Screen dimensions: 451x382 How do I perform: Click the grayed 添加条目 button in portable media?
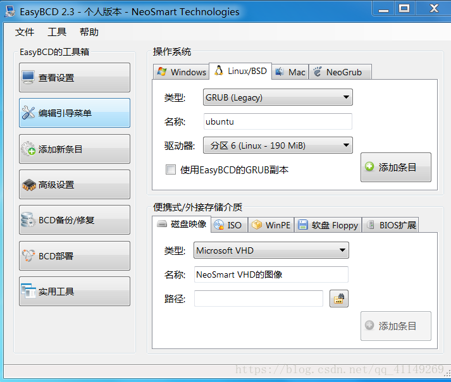396,326
